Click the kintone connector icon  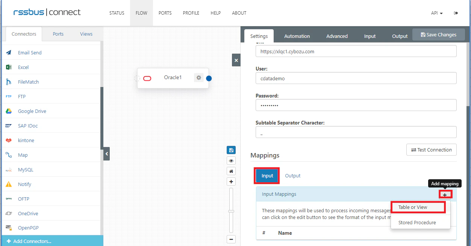[x=9, y=140]
